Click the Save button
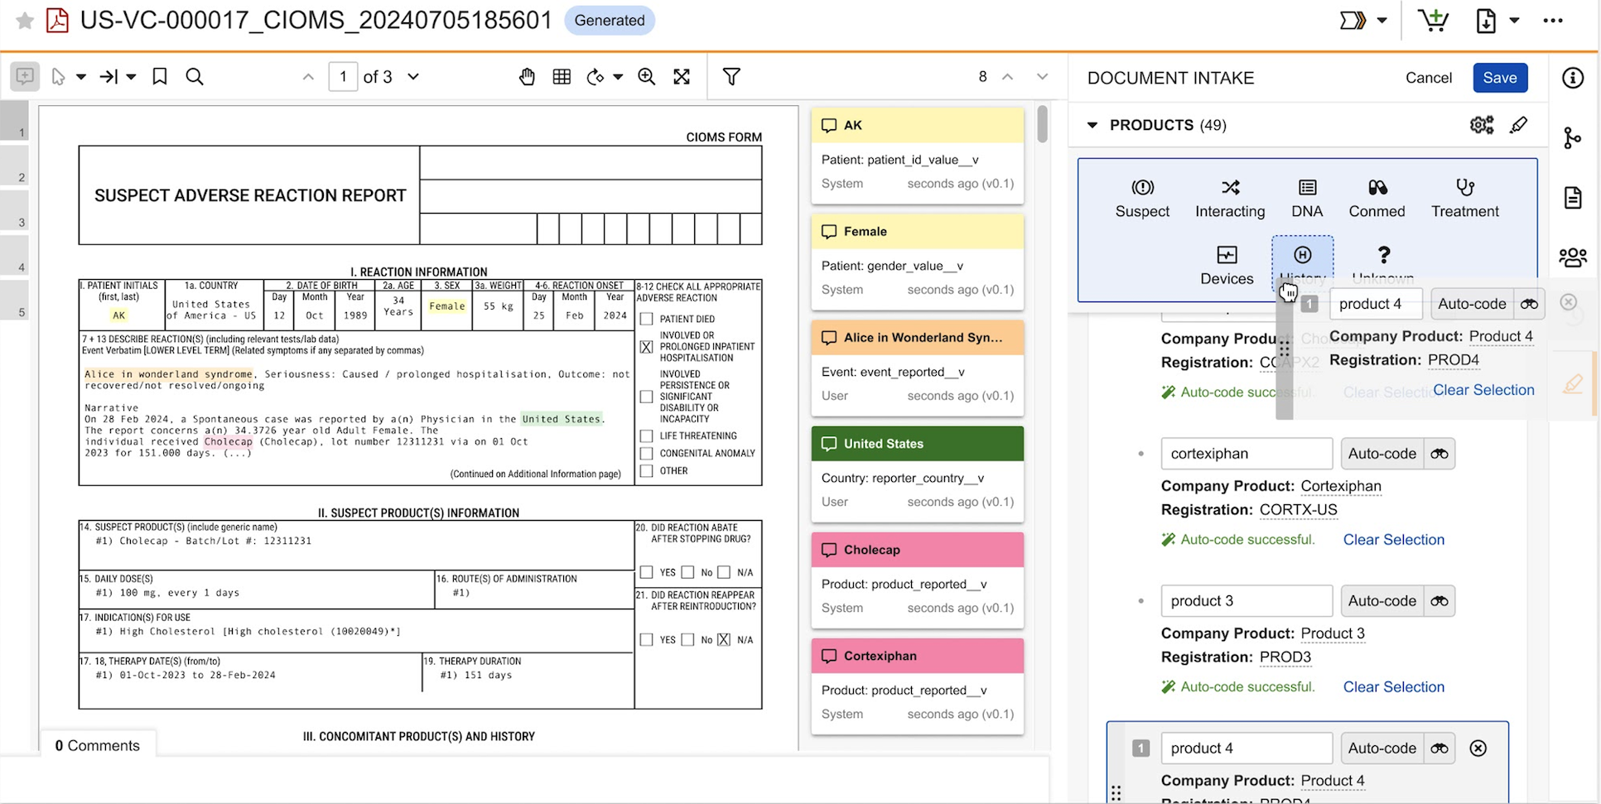Image resolution: width=1601 pixels, height=804 pixels. point(1500,78)
